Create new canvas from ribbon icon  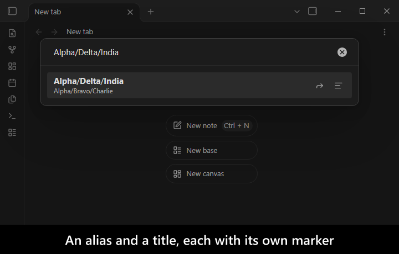[x=12, y=66]
